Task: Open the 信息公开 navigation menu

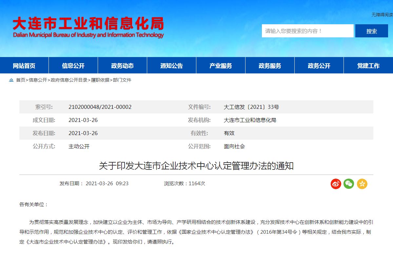Action: point(73,66)
